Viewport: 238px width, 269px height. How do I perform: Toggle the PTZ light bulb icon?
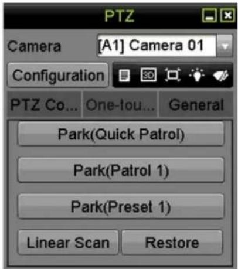(x=197, y=75)
